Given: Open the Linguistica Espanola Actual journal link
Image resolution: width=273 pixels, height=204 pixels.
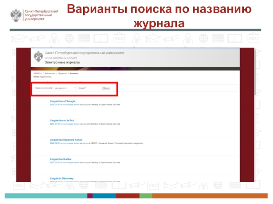Looking at the screenshot, I should tap(66, 140).
